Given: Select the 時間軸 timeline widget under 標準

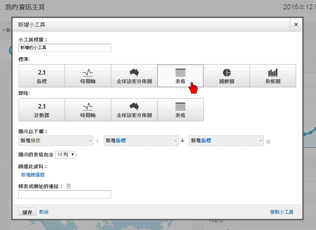Looking at the screenshot, I should click(x=87, y=75).
